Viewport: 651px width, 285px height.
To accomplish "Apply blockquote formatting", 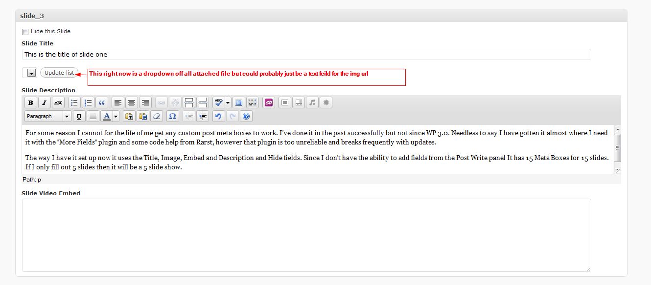I will pos(102,102).
